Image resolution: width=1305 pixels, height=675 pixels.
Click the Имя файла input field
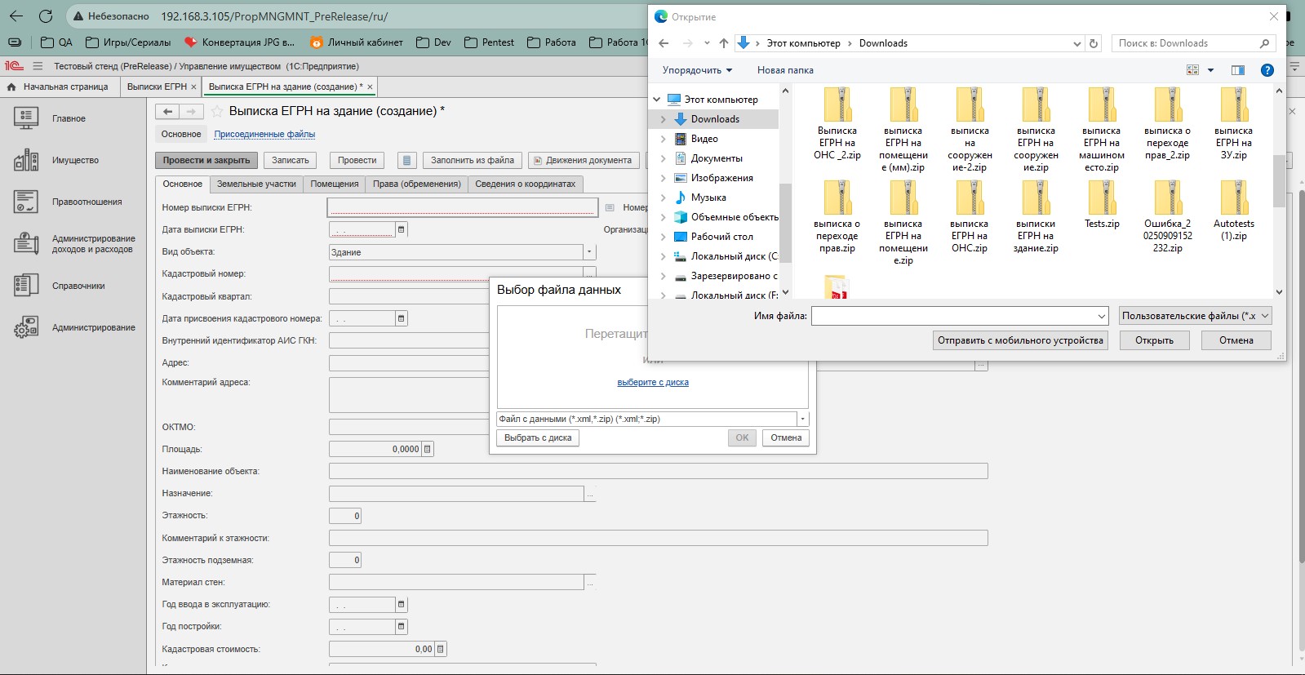(953, 316)
